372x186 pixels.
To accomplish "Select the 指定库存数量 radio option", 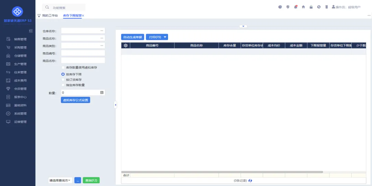I will pos(63,85).
